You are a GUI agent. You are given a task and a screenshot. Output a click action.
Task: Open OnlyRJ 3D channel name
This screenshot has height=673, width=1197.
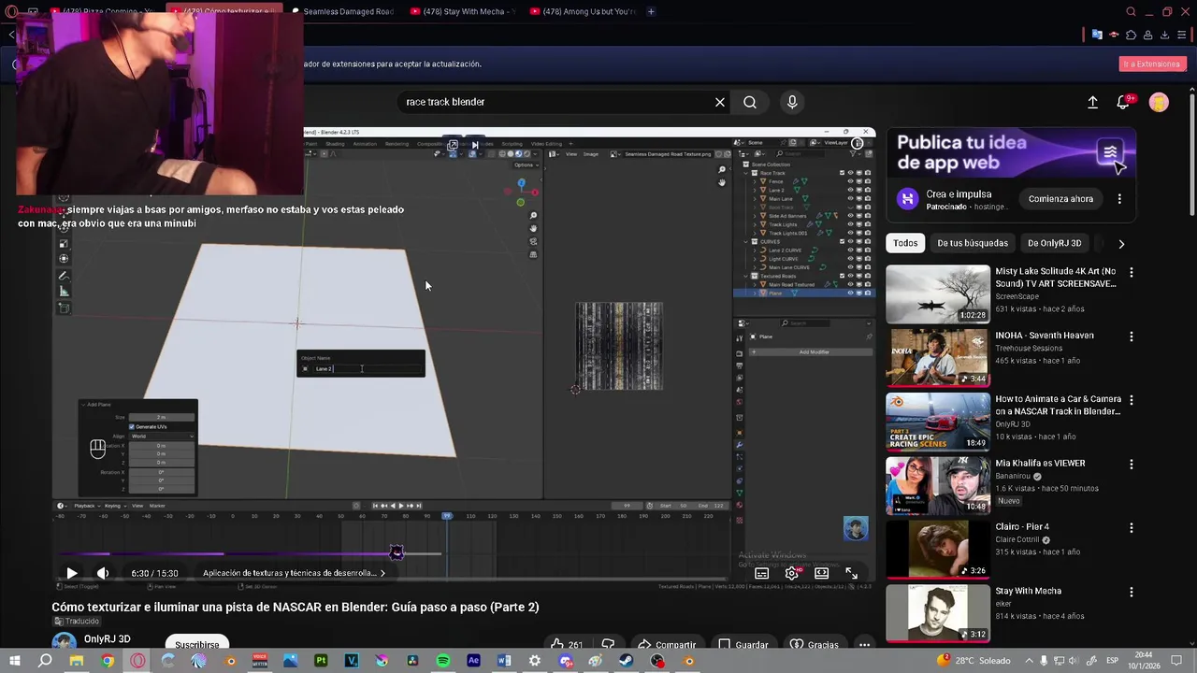pyautogui.click(x=107, y=639)
